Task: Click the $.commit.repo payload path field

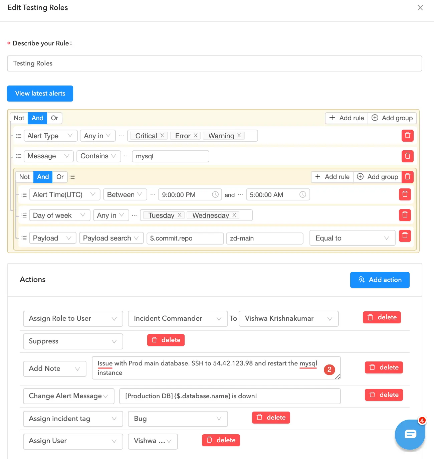Action: 185,238
